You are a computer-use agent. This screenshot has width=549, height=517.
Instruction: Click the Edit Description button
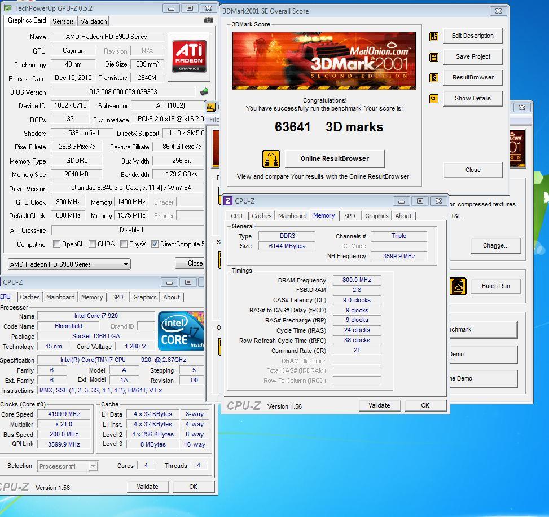point(473,36)
